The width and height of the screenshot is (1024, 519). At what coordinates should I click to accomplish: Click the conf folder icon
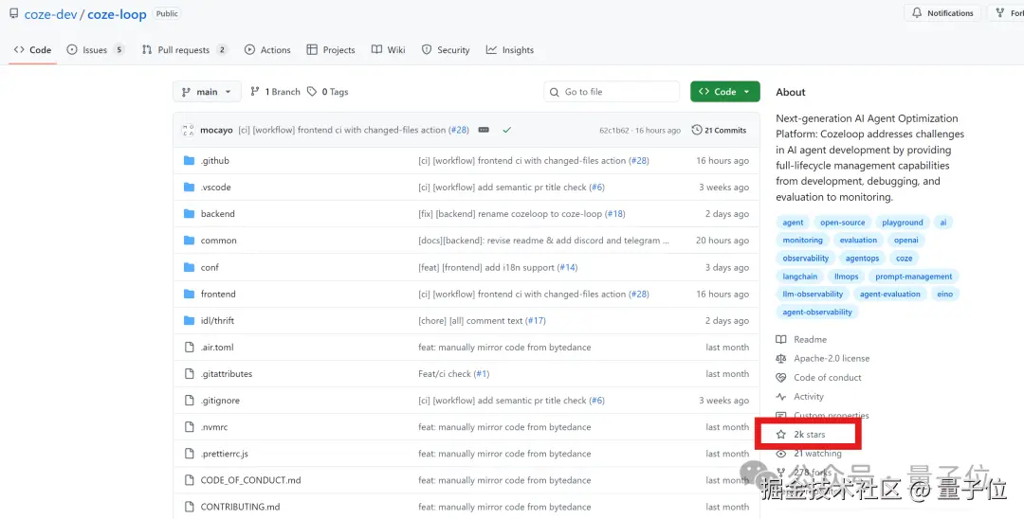point(190,267)
